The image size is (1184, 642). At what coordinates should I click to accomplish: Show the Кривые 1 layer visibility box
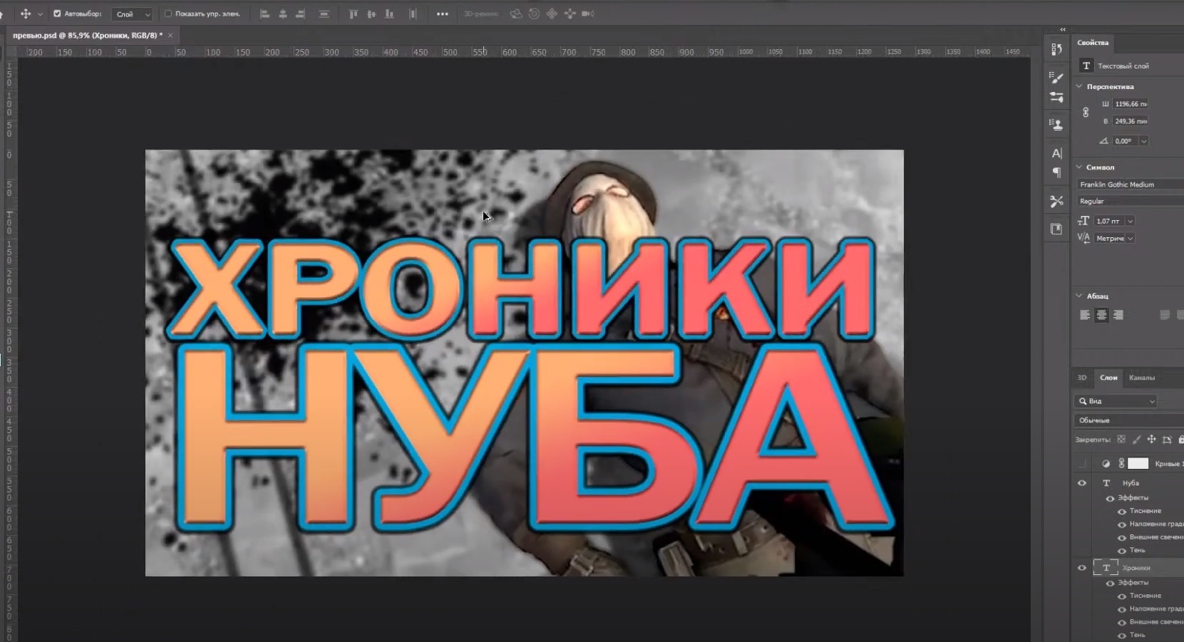click(x=1082, y=464)
